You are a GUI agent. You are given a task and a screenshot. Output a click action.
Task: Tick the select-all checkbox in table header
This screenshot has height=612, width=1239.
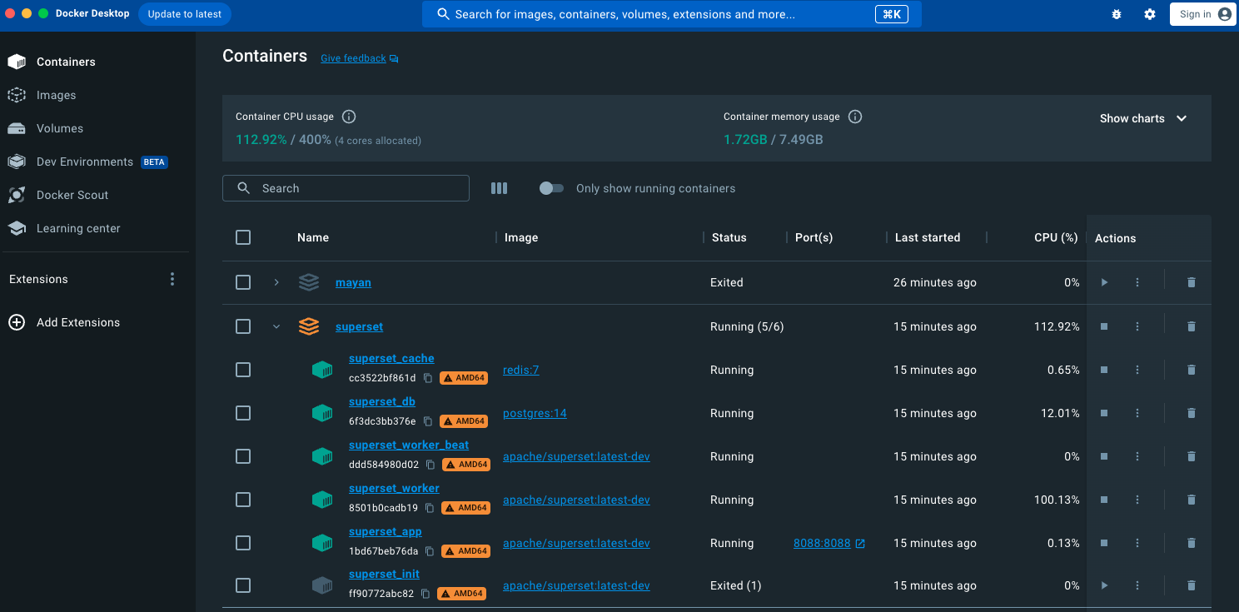click(x=243, y=237)
